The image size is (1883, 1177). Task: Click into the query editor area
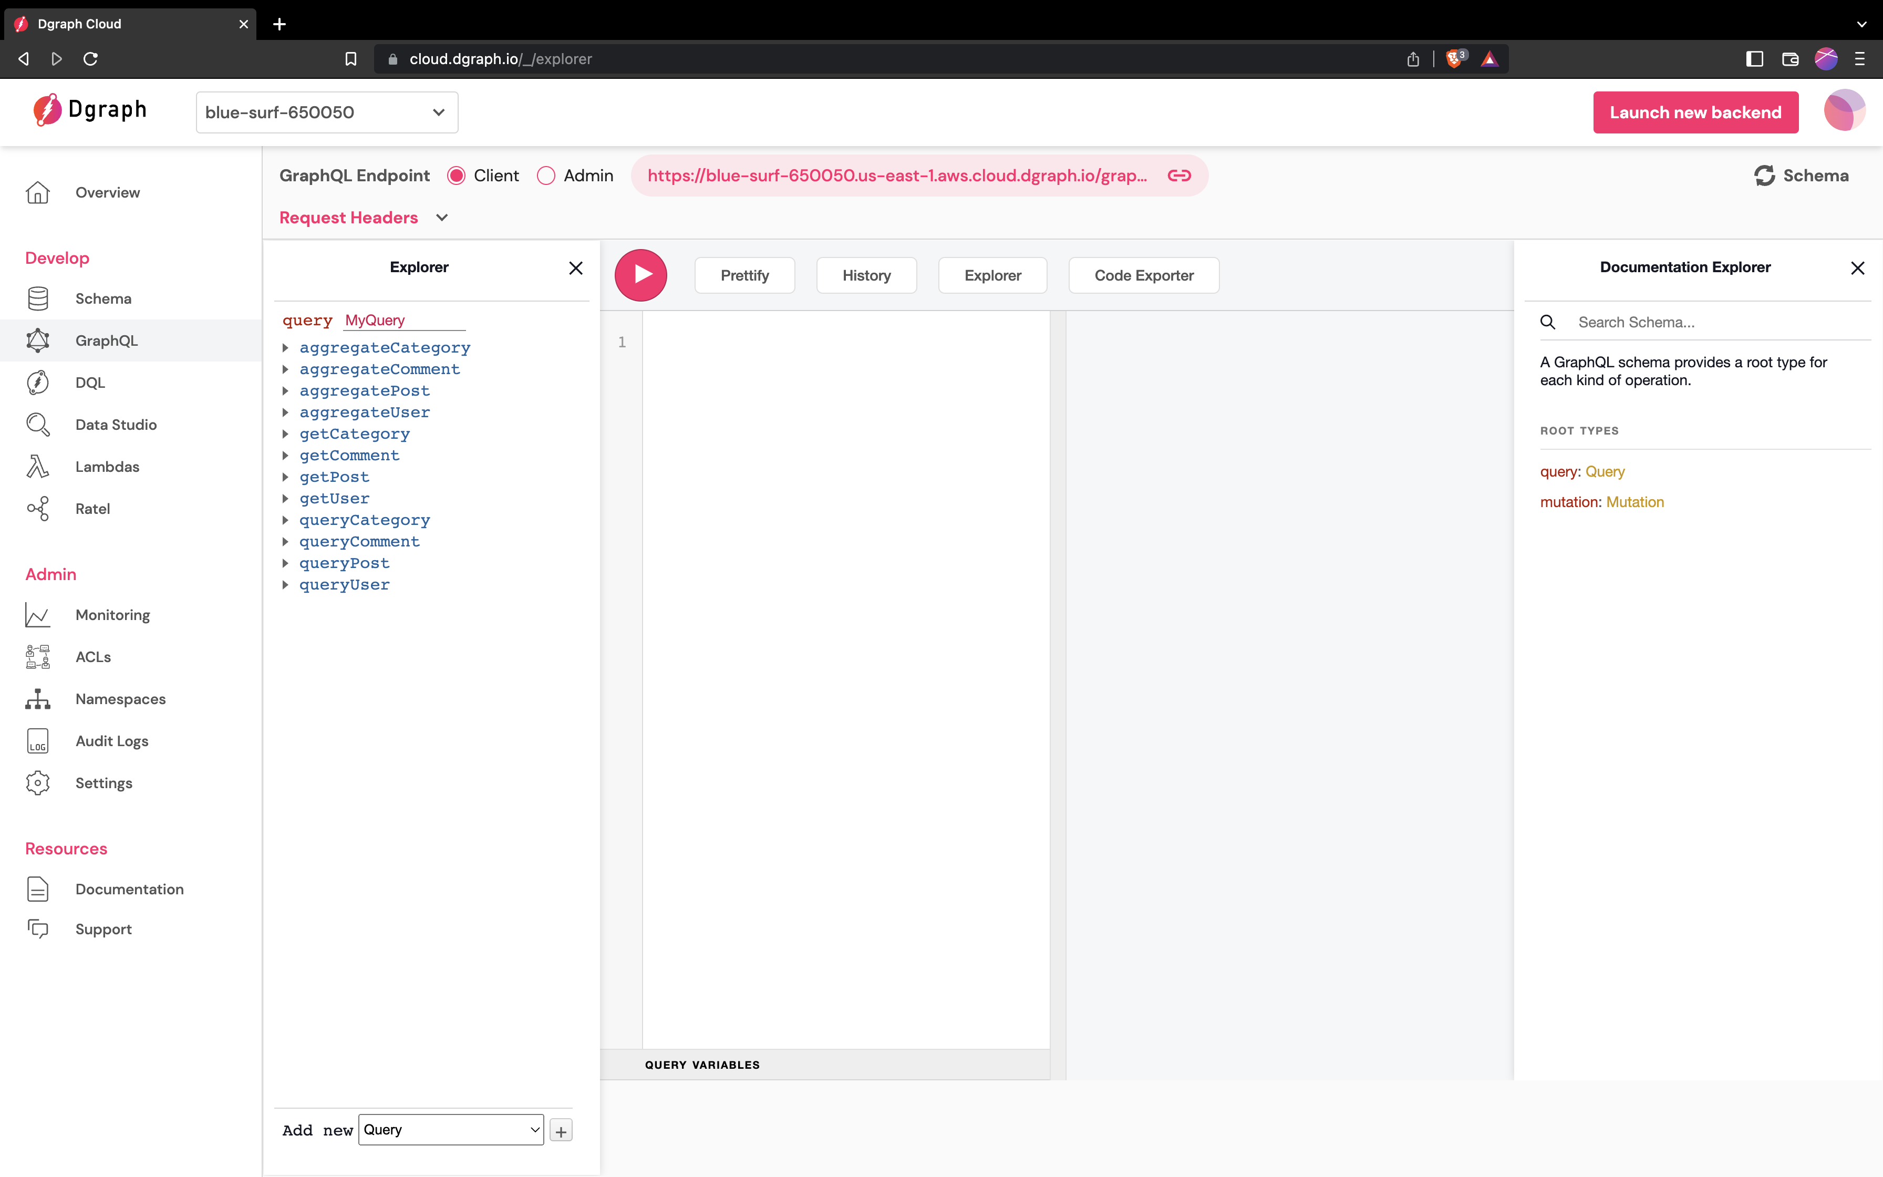[846, 679]
